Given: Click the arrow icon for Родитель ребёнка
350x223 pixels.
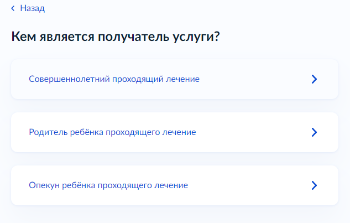Looking at the screenshot, I should click(314, 132).
